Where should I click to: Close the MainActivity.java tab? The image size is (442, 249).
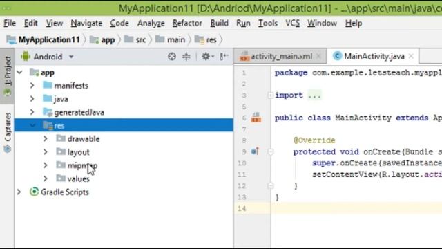click(412, 57)
